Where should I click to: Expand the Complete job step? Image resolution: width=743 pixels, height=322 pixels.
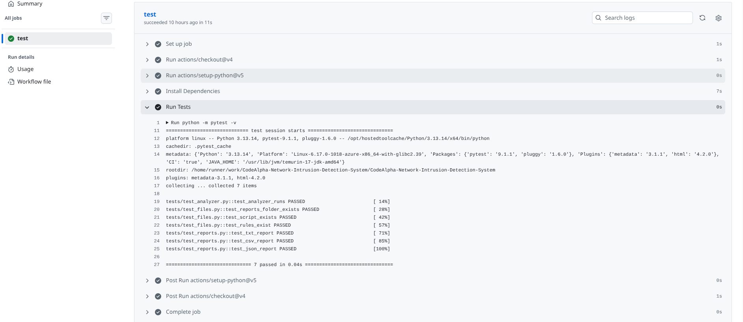tap(147, 312)
